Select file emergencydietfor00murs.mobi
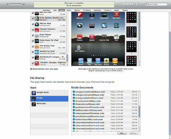171x139 pixels. [x=105, y=98]
